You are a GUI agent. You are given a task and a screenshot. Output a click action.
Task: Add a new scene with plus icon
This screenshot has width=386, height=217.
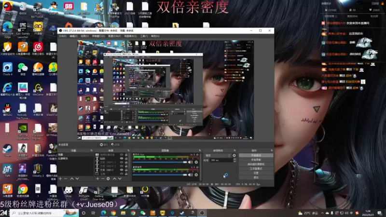pos(61,178)
